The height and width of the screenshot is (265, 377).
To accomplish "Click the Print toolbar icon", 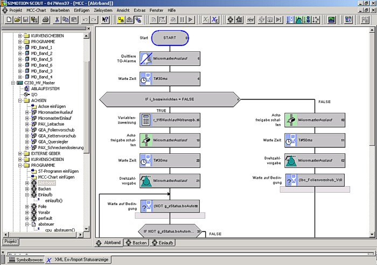I will click(46, 20).
